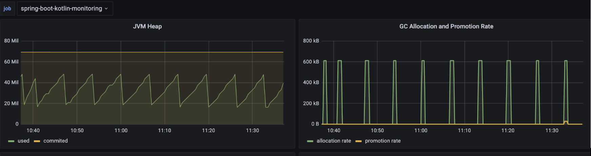
Task: Click the yellow promotion rate color swatch
Action: point(359,141)
